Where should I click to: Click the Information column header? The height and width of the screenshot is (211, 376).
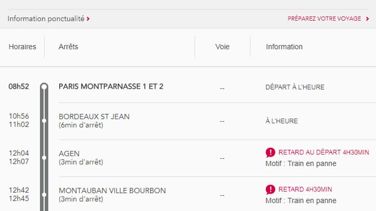click(284, 47)
